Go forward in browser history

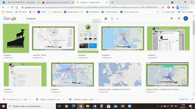coord(8,7)
